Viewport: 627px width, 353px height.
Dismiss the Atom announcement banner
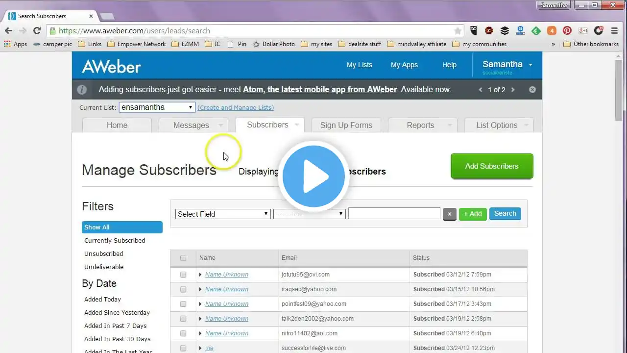tap(532, 90)
